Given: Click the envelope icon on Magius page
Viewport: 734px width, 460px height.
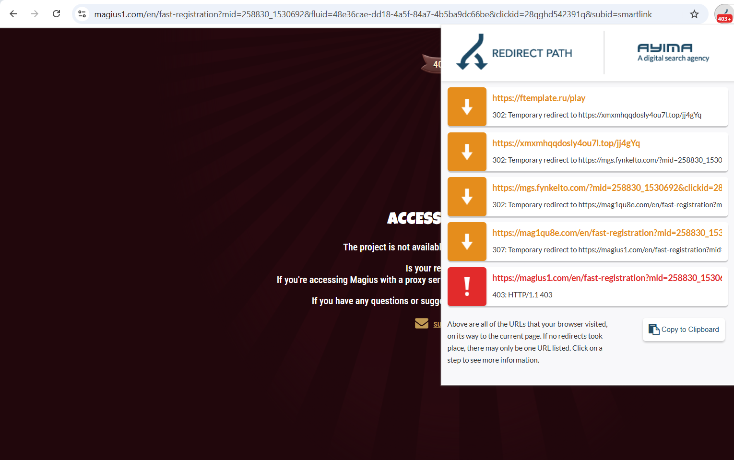Looking at the screenshot, I should [422, 323].
